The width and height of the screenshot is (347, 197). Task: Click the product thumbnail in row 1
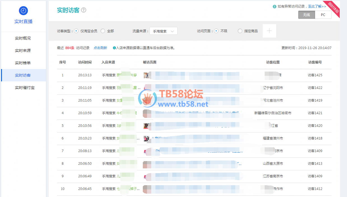[146, 75]
